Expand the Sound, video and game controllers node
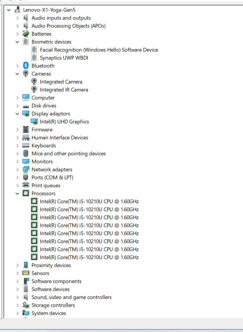243x332 pixels. 17,297
